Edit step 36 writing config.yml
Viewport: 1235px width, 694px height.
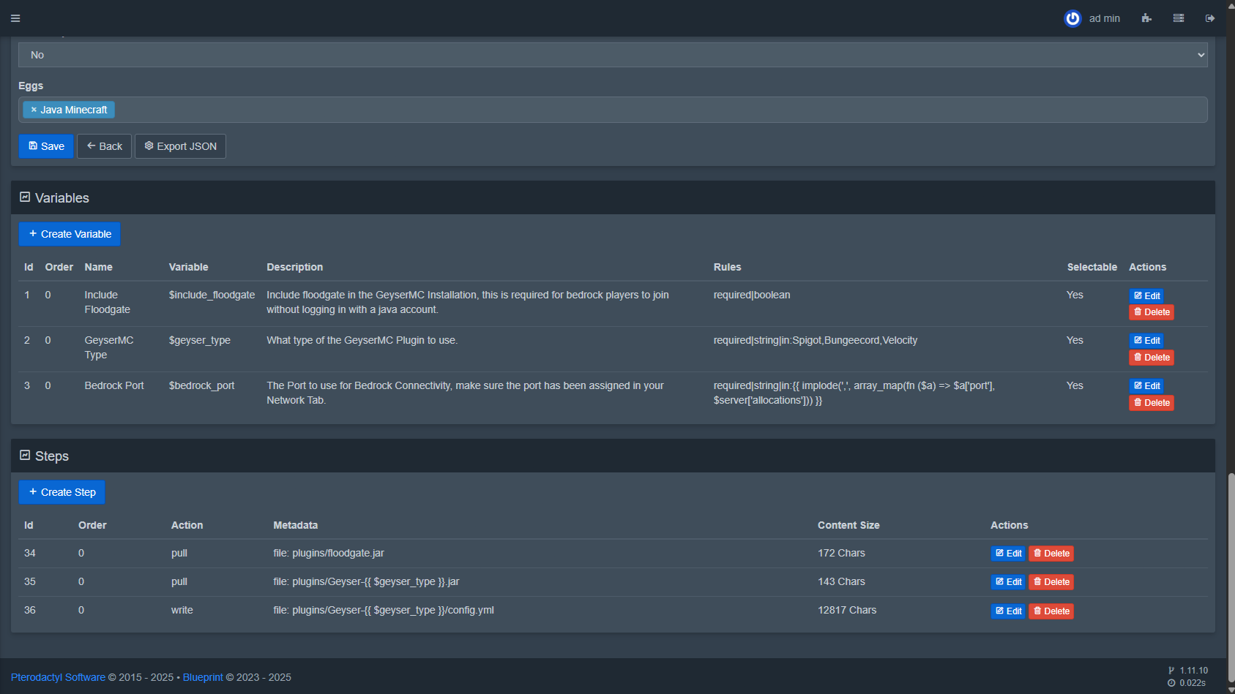click(1008, 611)
